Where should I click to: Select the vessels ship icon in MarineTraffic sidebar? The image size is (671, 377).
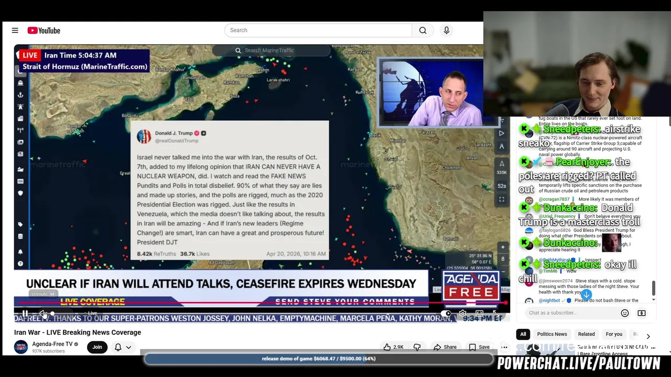[x=20, y=83]
